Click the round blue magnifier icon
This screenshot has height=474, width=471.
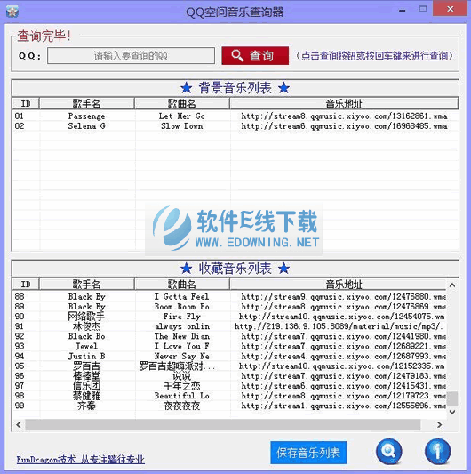click(389, 452)
